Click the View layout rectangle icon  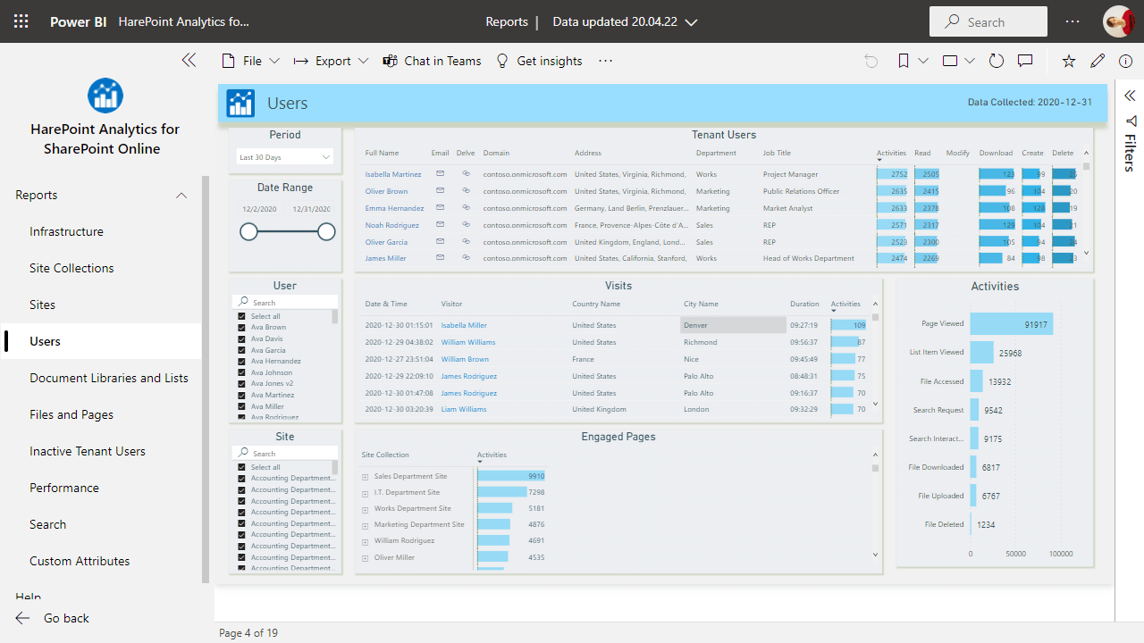tap(950, 61)
